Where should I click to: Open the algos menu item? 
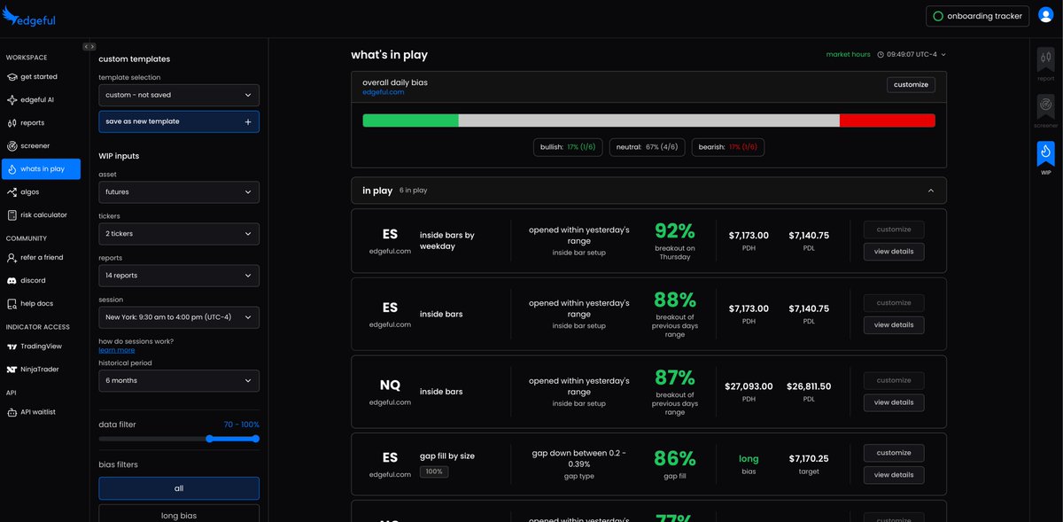click(40, 192)
